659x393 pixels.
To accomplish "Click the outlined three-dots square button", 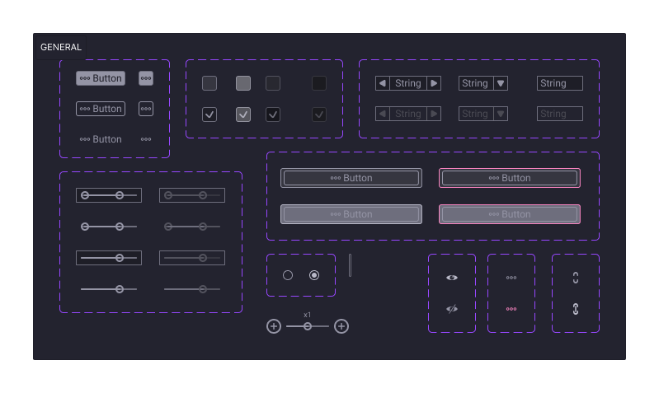I will tap(146, 109).
